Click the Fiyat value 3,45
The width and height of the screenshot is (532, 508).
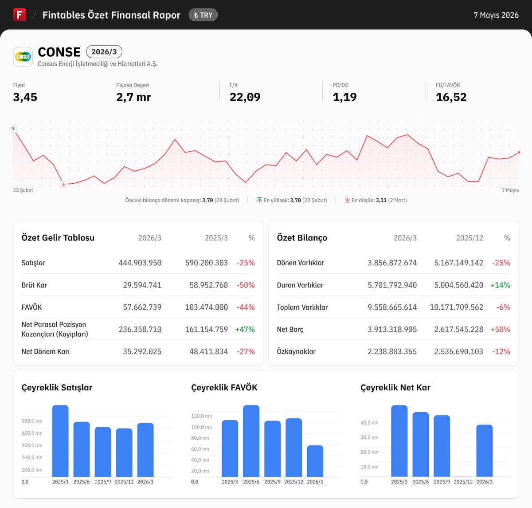25,97
